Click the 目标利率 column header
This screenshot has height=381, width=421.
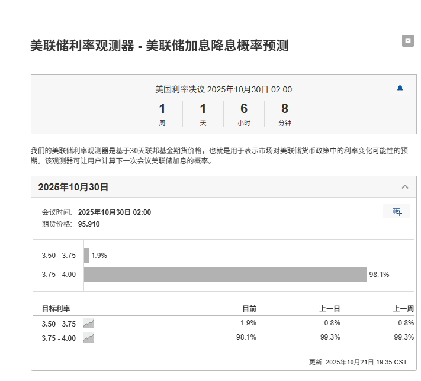pyautogui.click(x=56, y=308)
